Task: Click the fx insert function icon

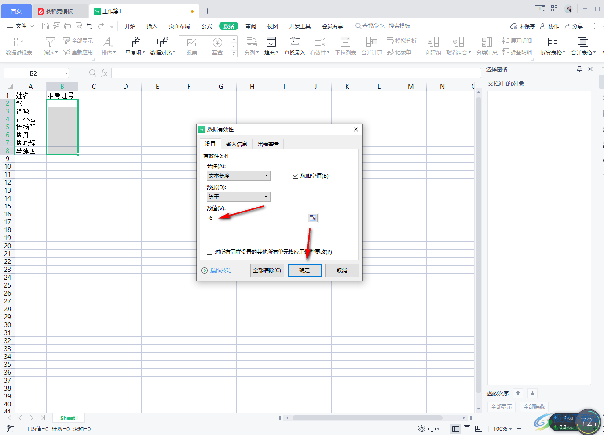Action: click(104, 73)
